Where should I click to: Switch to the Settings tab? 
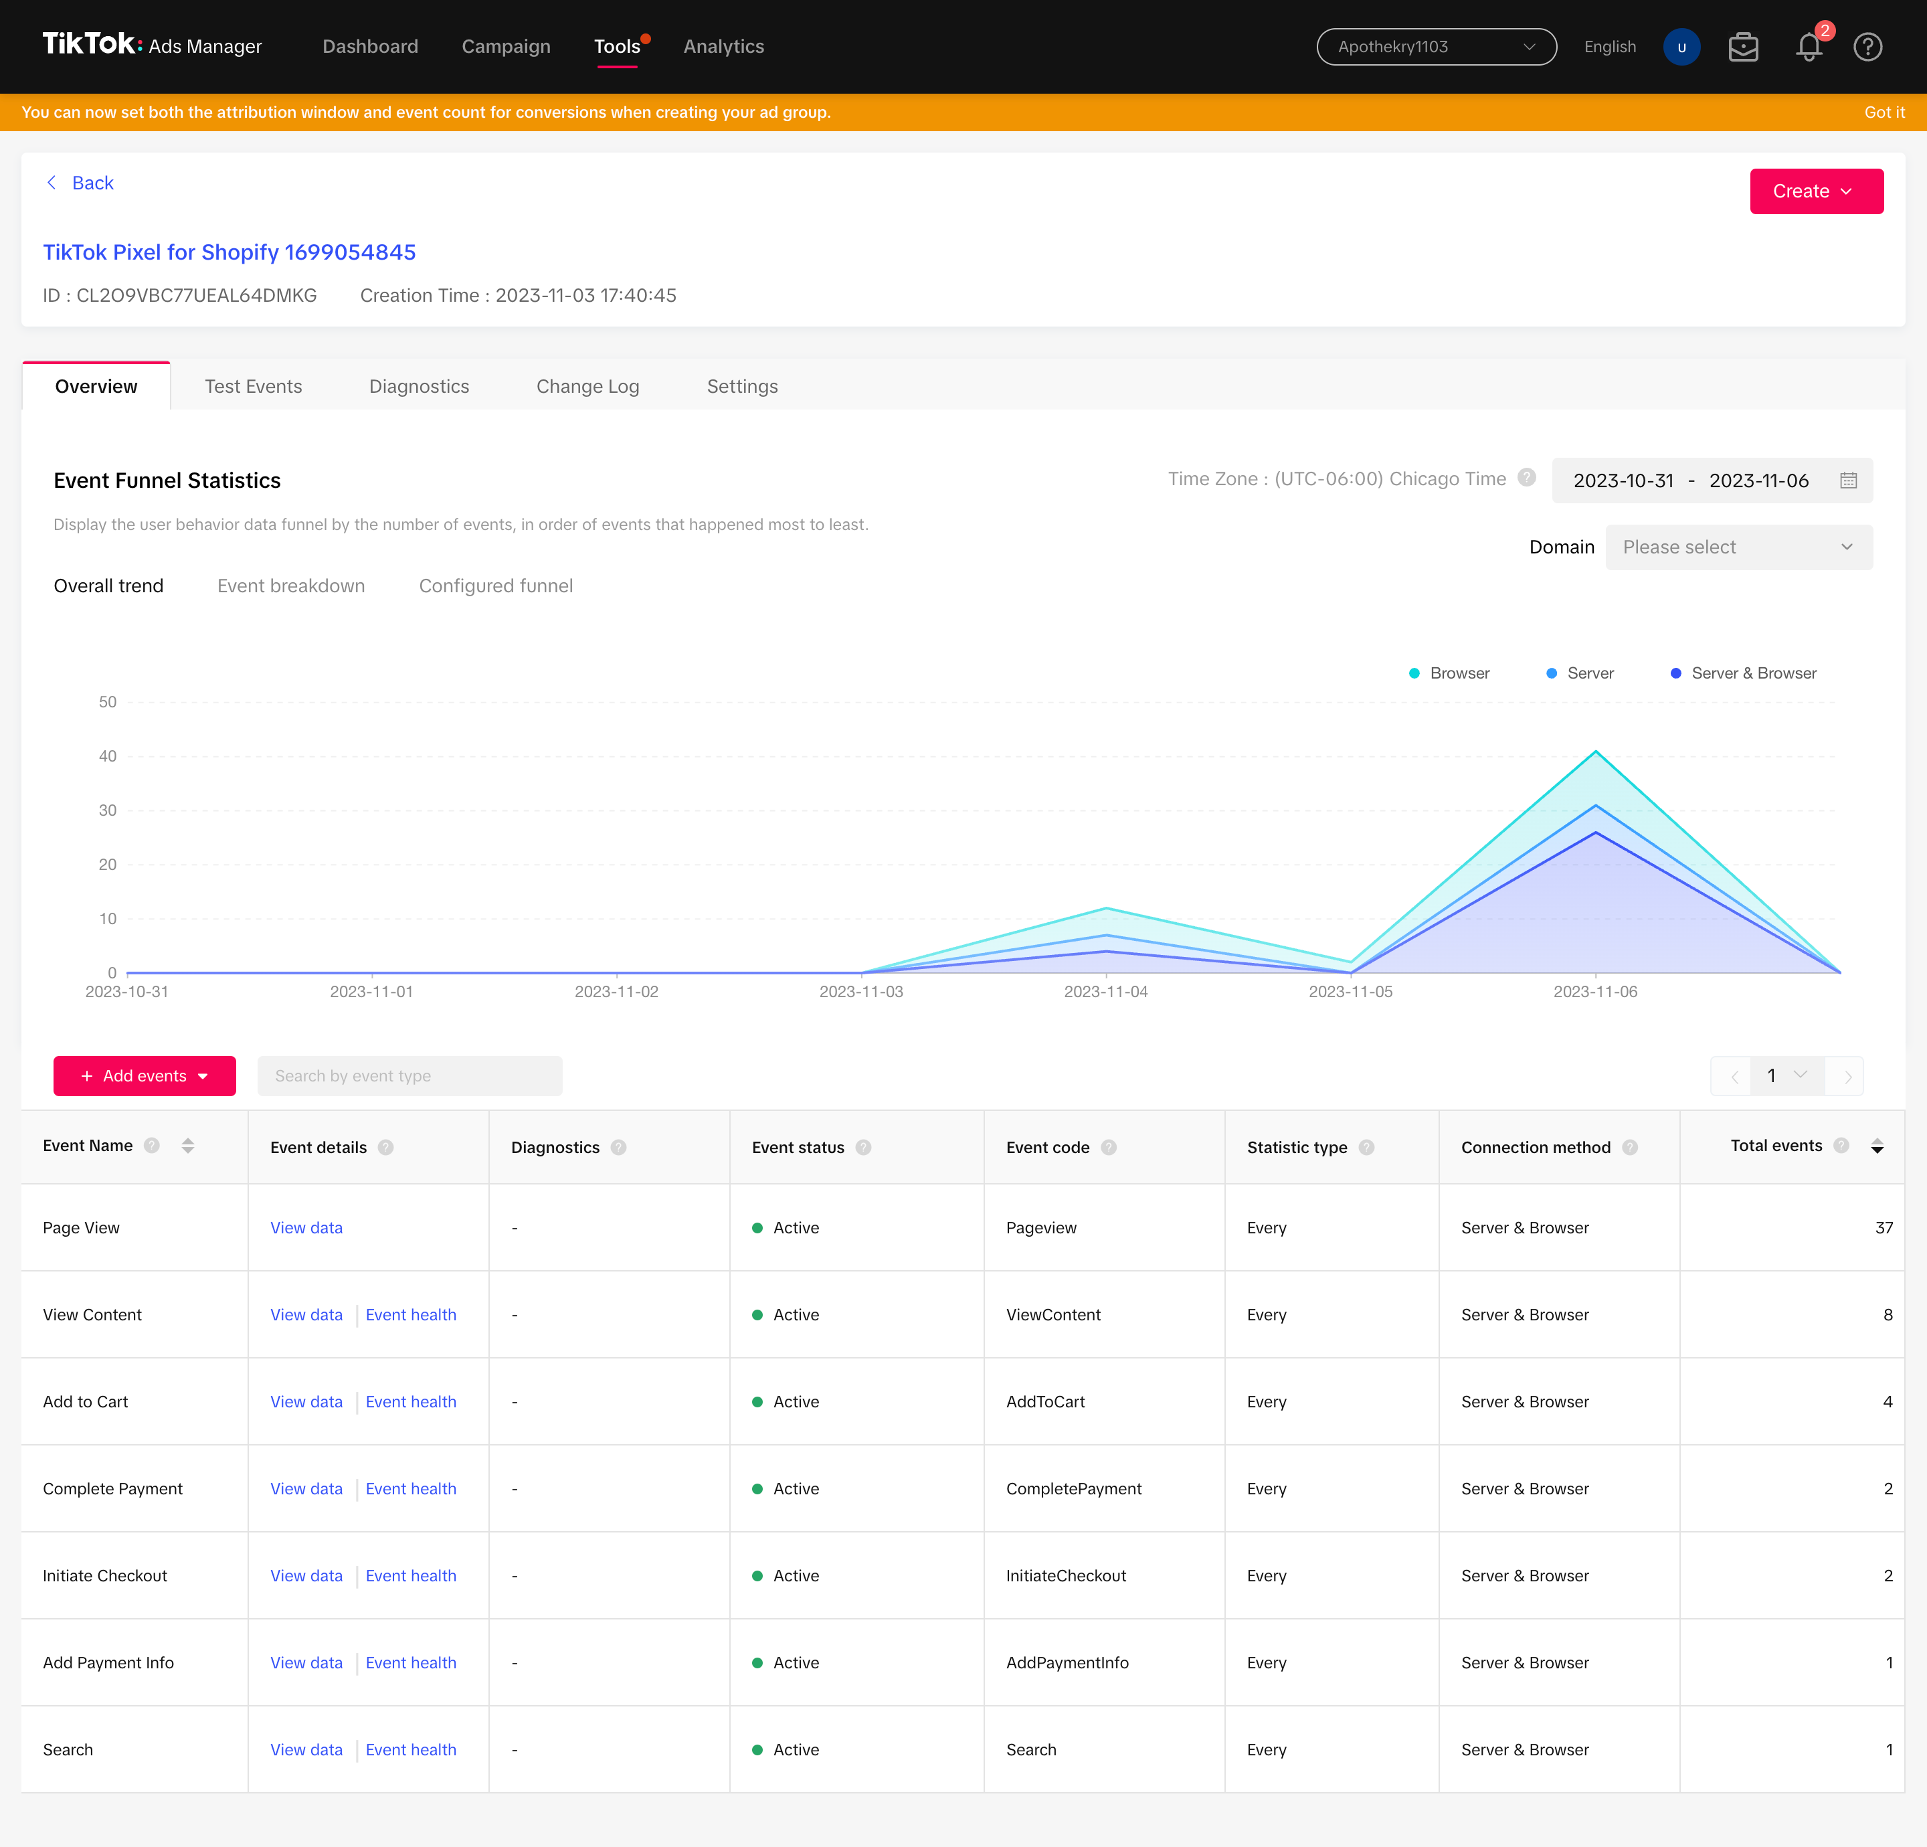(x=742, y=387)
